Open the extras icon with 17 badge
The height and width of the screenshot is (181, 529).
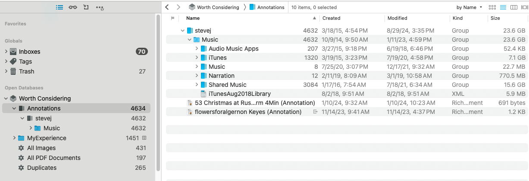point(100,8)
